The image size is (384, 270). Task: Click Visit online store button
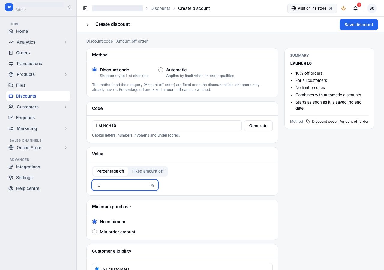tap(312, 8)
